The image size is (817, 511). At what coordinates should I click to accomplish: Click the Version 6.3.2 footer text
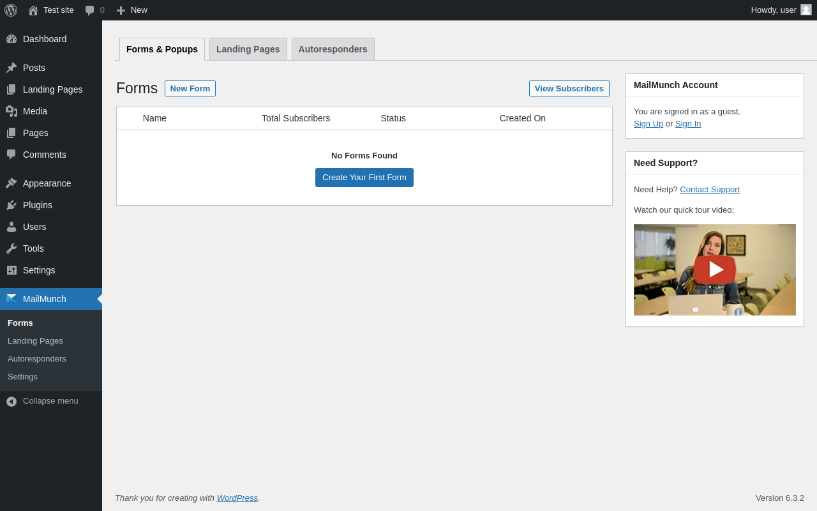(780, 498)
